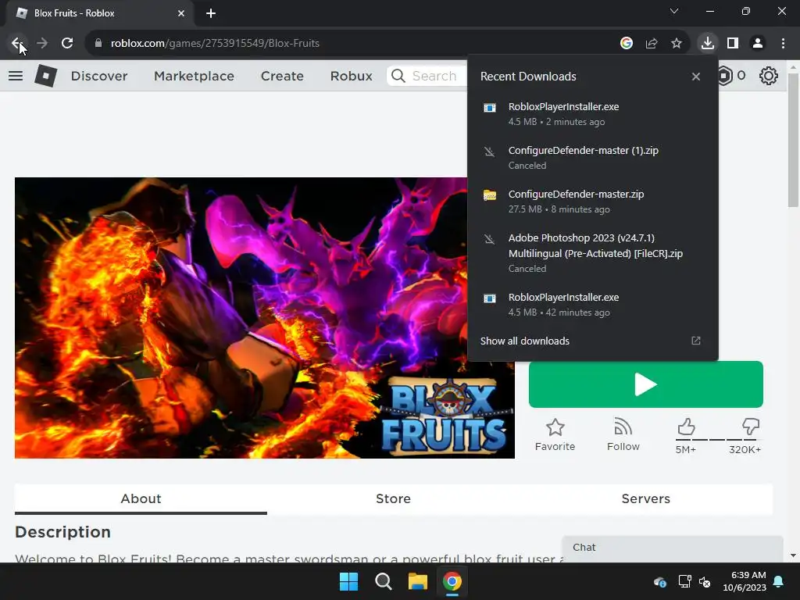Click the Chrome taskbar icon

[x=452, y=581]
